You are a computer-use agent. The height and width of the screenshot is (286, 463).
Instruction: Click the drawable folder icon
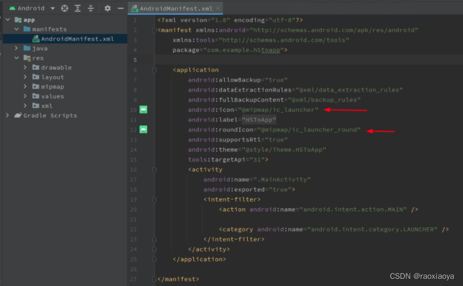tap(36, 67)
